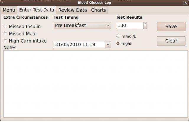Expand the Pre Breakfast timing dropdown
Screen dimensions: 189x122
pos(108,26)
